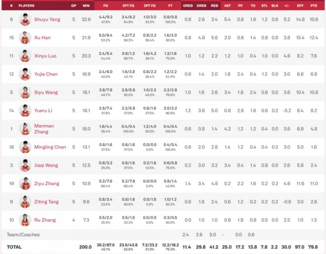Open Ziyu Zhang's player name link
This screenshot has width=326, height=254.
click(x=47, y=184)
